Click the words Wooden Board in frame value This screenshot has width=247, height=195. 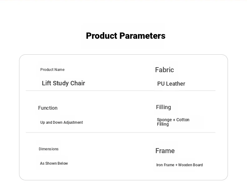pos(190,165)
